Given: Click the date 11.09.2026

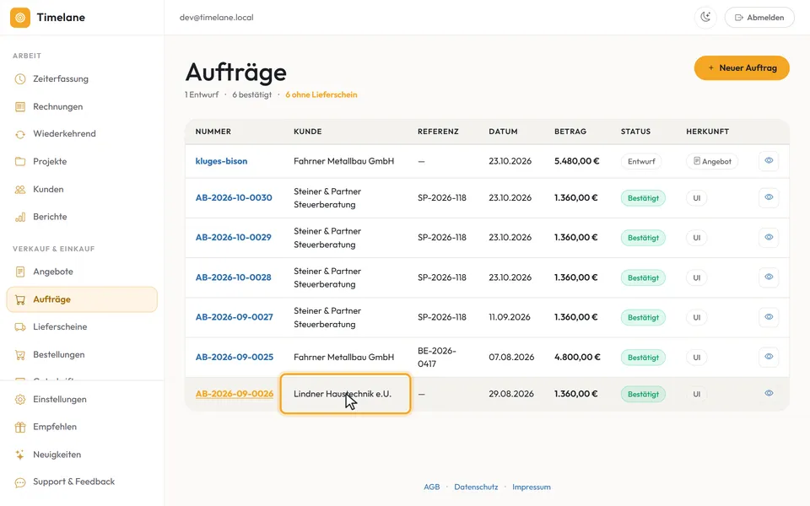Looking at the screenshot, I should [510, 317].
